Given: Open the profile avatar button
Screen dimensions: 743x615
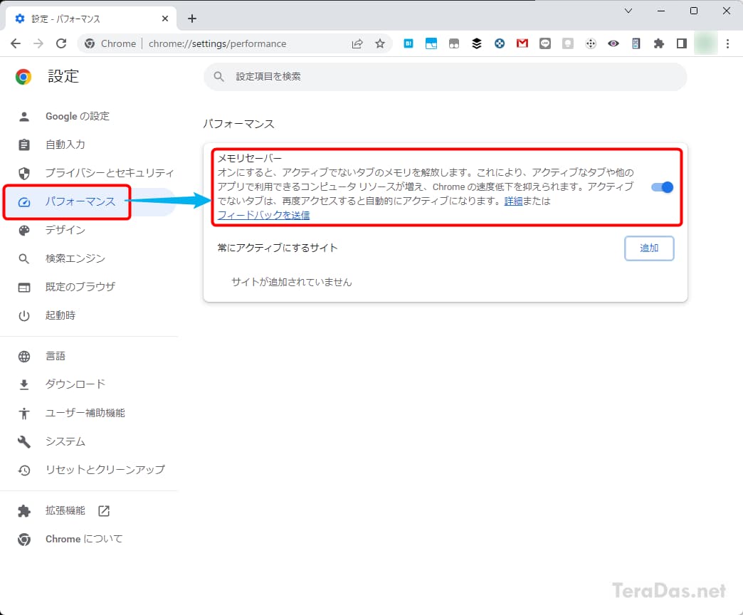Looking at the screenshot, I should [x=705, y=43].
